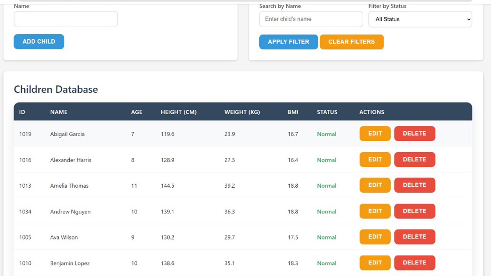The width and height of the screenshot is (491, 276).
Task: Click ID cell 1019
Action: click(25, 134)
